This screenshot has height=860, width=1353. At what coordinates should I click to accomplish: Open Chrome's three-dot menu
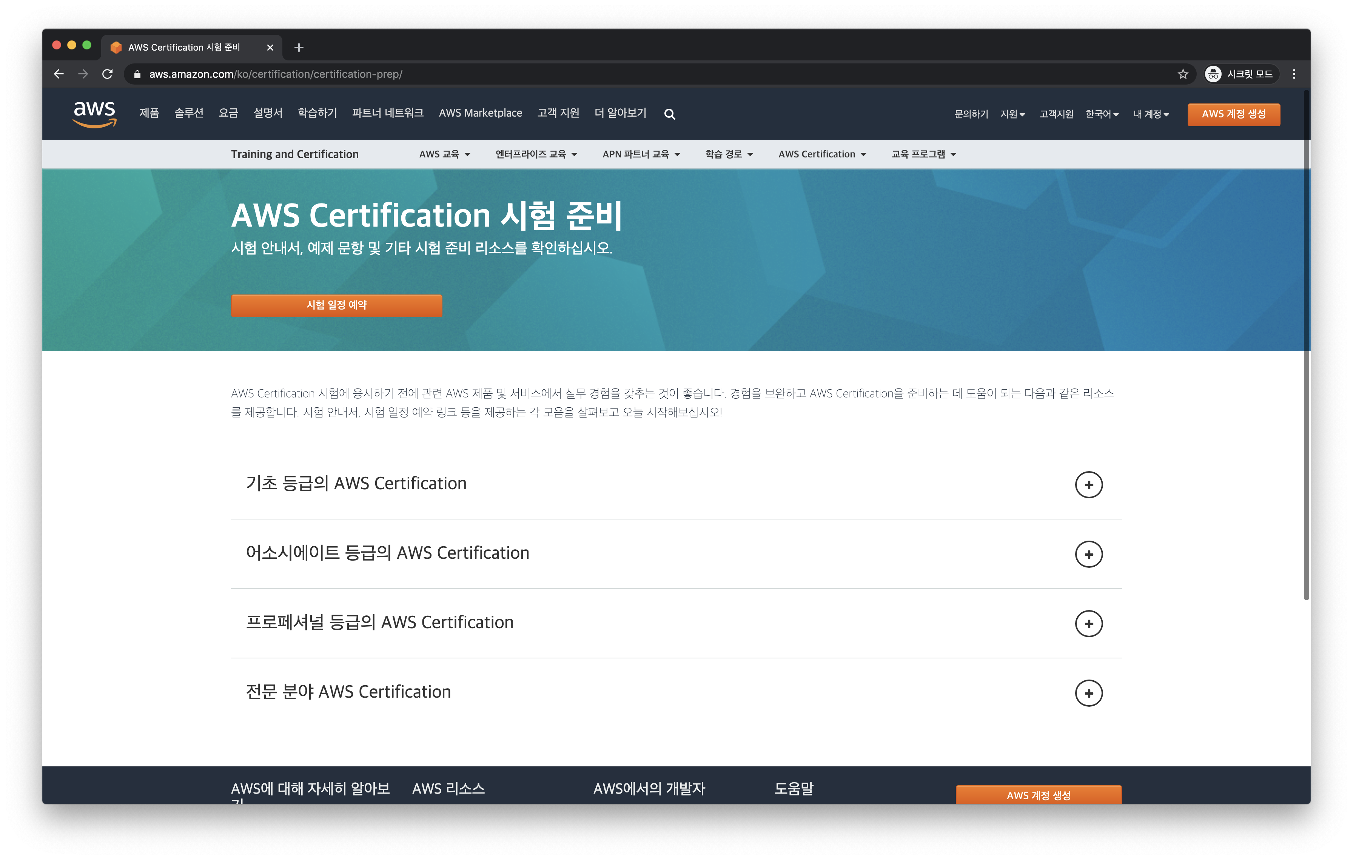pos(1293,74)
